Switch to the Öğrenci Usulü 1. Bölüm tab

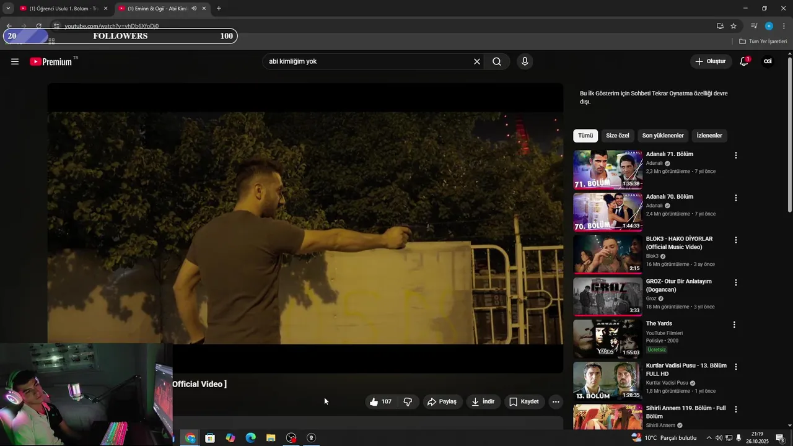tap(64, 9)
